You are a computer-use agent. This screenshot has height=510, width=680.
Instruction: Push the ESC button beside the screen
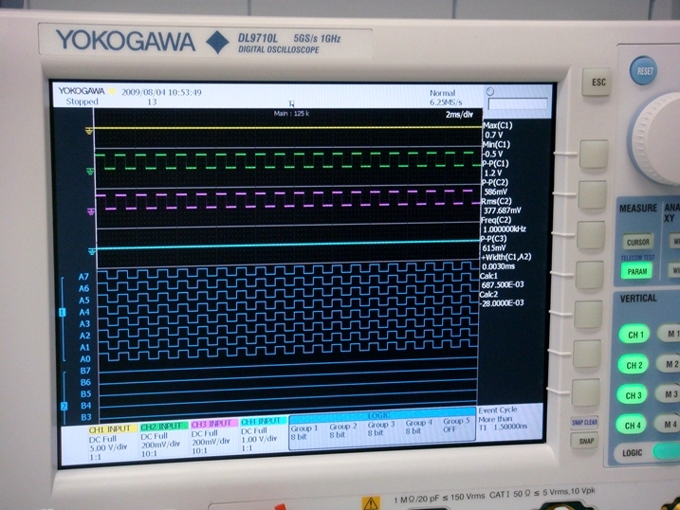tap(597, 82)
